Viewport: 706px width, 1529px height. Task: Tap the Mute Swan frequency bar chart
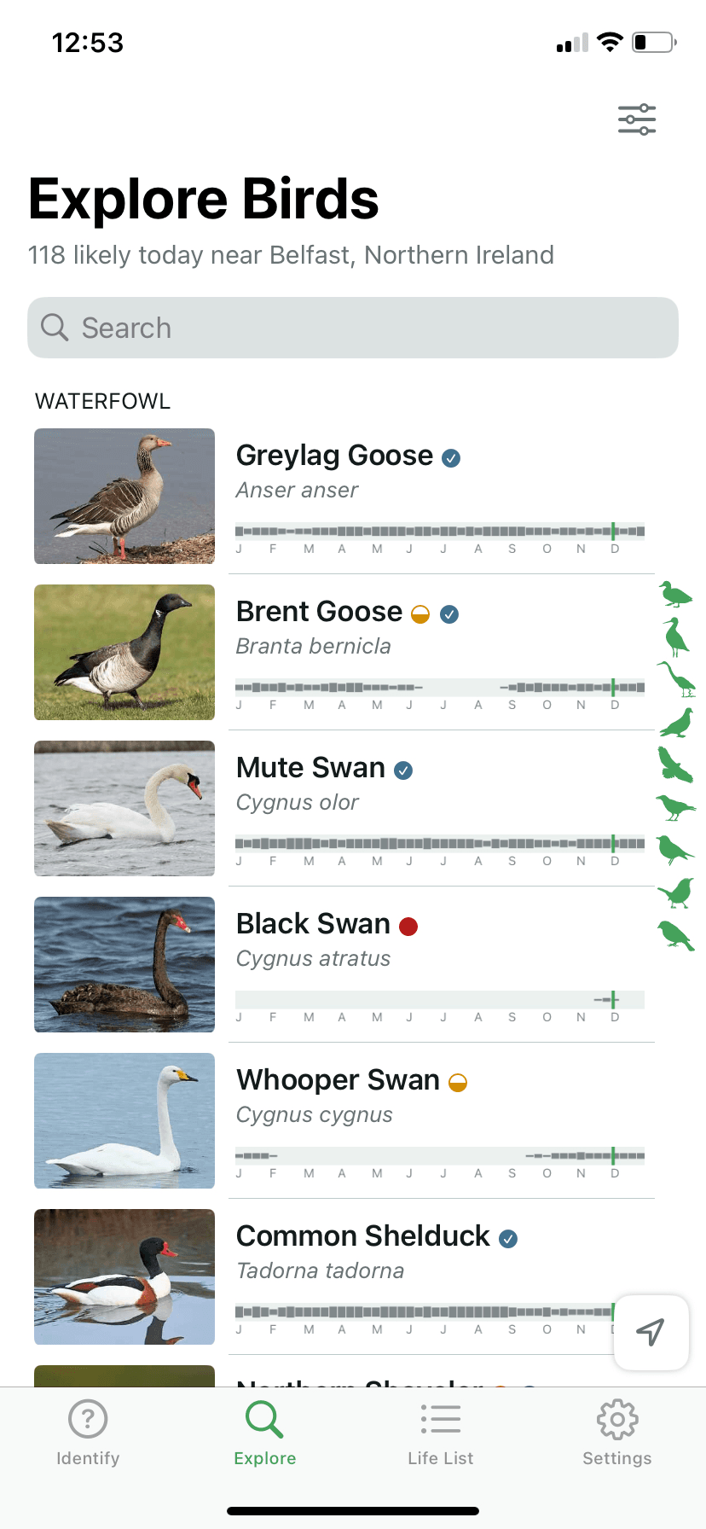click(x=440, y=841)
